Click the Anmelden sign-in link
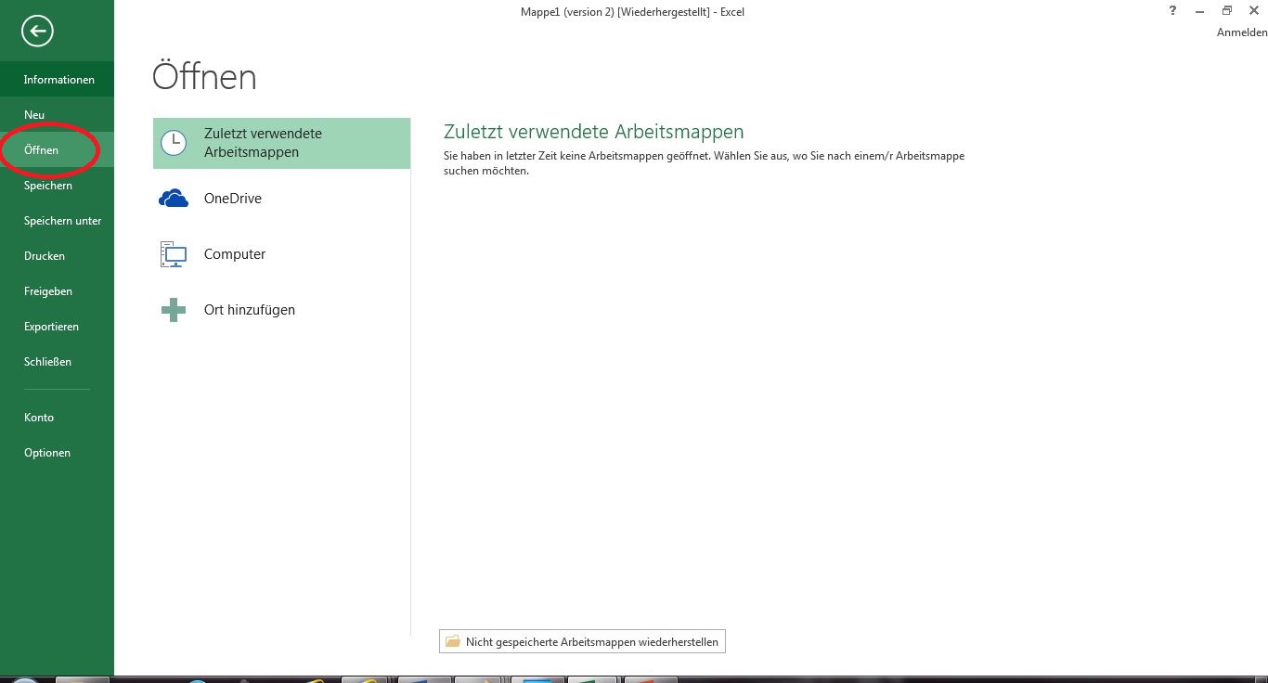This screenshot has width=1268, height=683. [x=1241, y=32]
